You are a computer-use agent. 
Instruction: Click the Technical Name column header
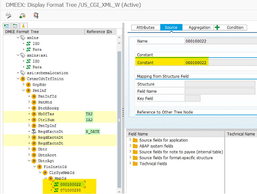click(x=241, y=134)
